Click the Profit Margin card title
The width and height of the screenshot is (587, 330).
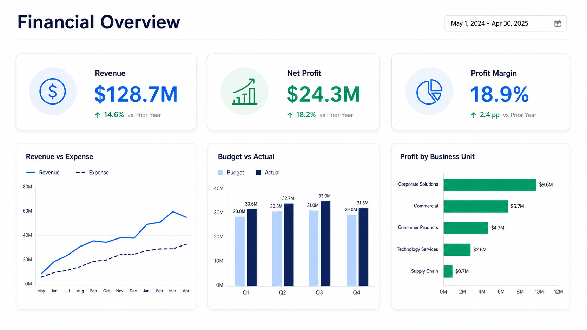pos(494,73)
